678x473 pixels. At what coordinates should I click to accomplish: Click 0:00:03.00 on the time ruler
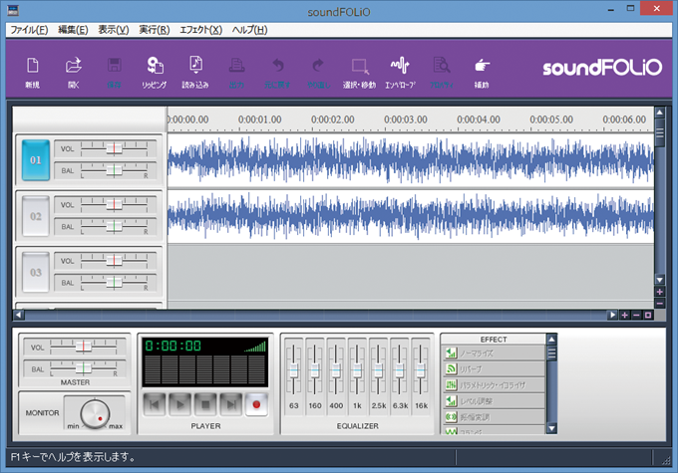406,119
